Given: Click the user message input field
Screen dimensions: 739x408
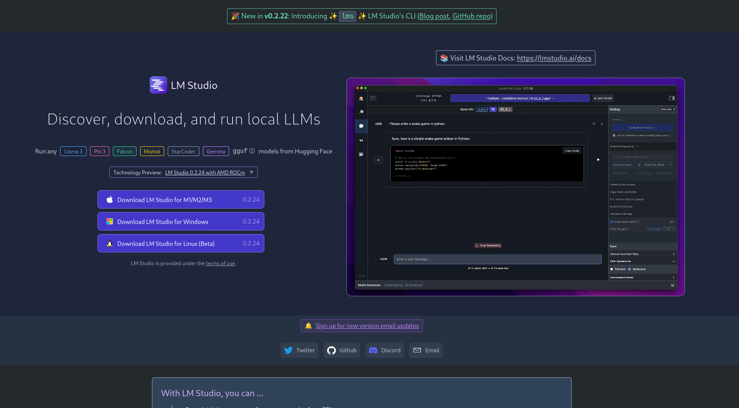Looking at the screenshot, I should 497,259.
